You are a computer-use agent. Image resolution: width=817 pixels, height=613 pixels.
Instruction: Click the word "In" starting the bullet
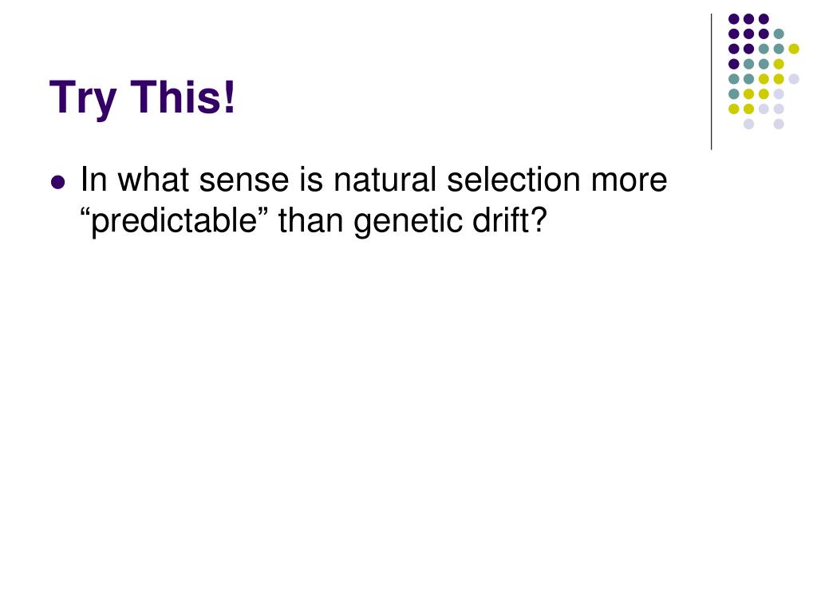click(x=94, y=180)
